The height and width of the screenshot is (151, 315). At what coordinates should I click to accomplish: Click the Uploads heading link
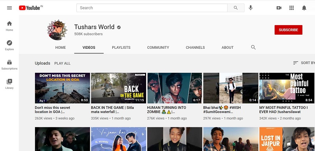pos(43,63)
